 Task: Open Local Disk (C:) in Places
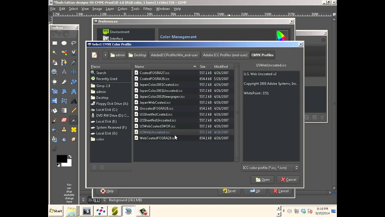click(x=110, y=110)
